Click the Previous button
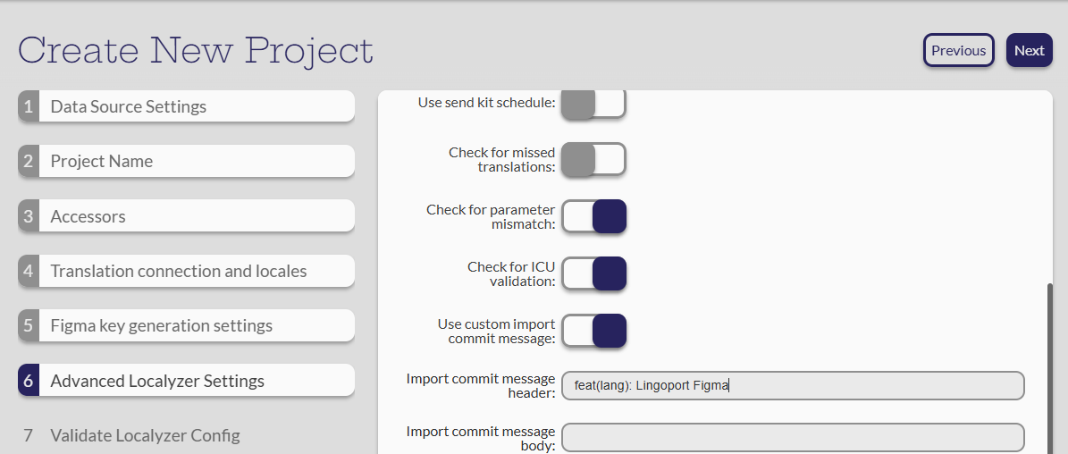This screenshot has height=454, width=1068. pyautogui.click(x=958, y=50)
